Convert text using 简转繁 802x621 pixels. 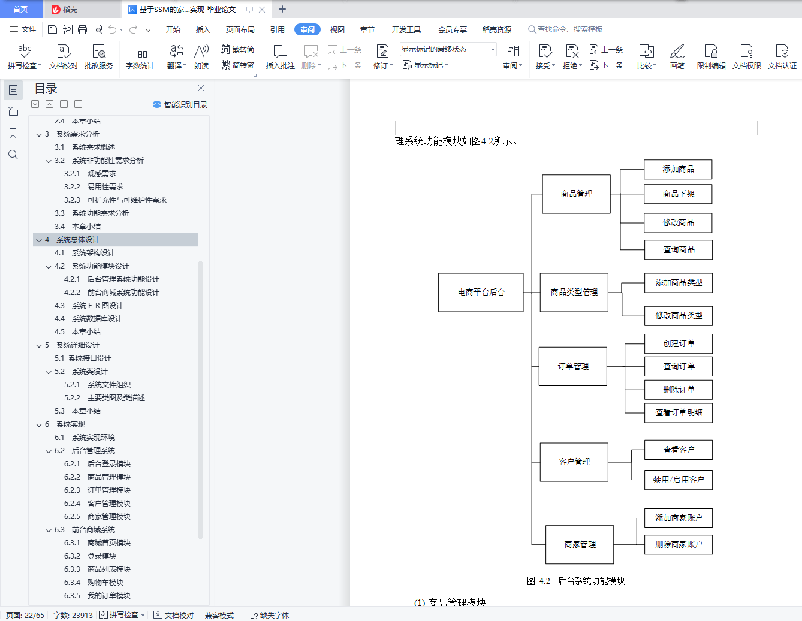coord(237,65)
